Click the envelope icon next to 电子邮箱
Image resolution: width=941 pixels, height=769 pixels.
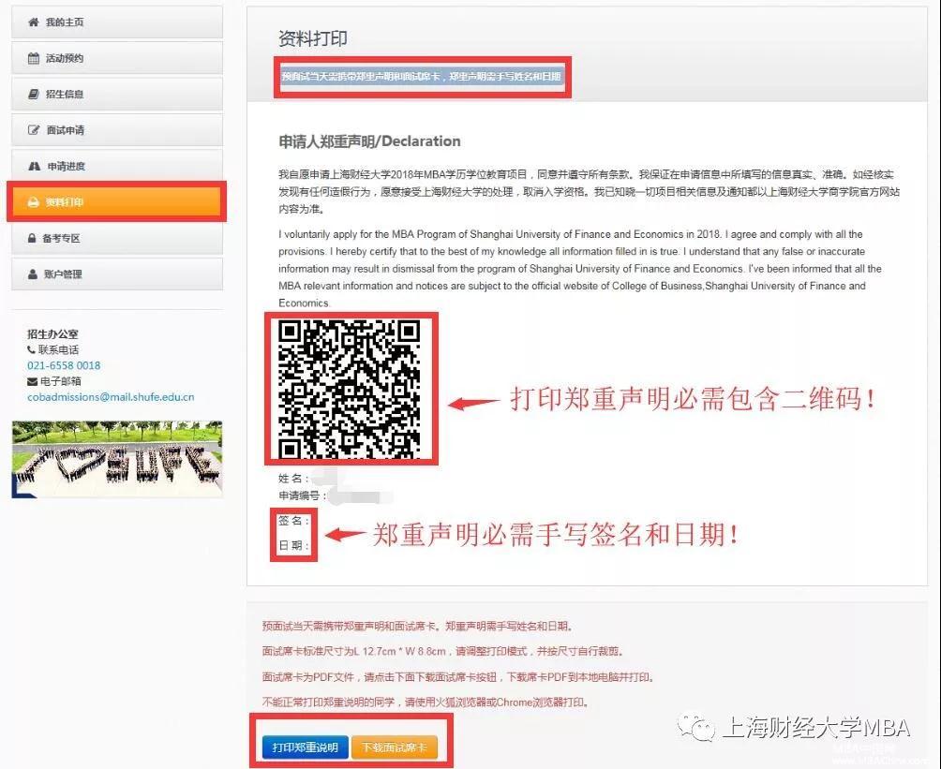pos(32,381)
